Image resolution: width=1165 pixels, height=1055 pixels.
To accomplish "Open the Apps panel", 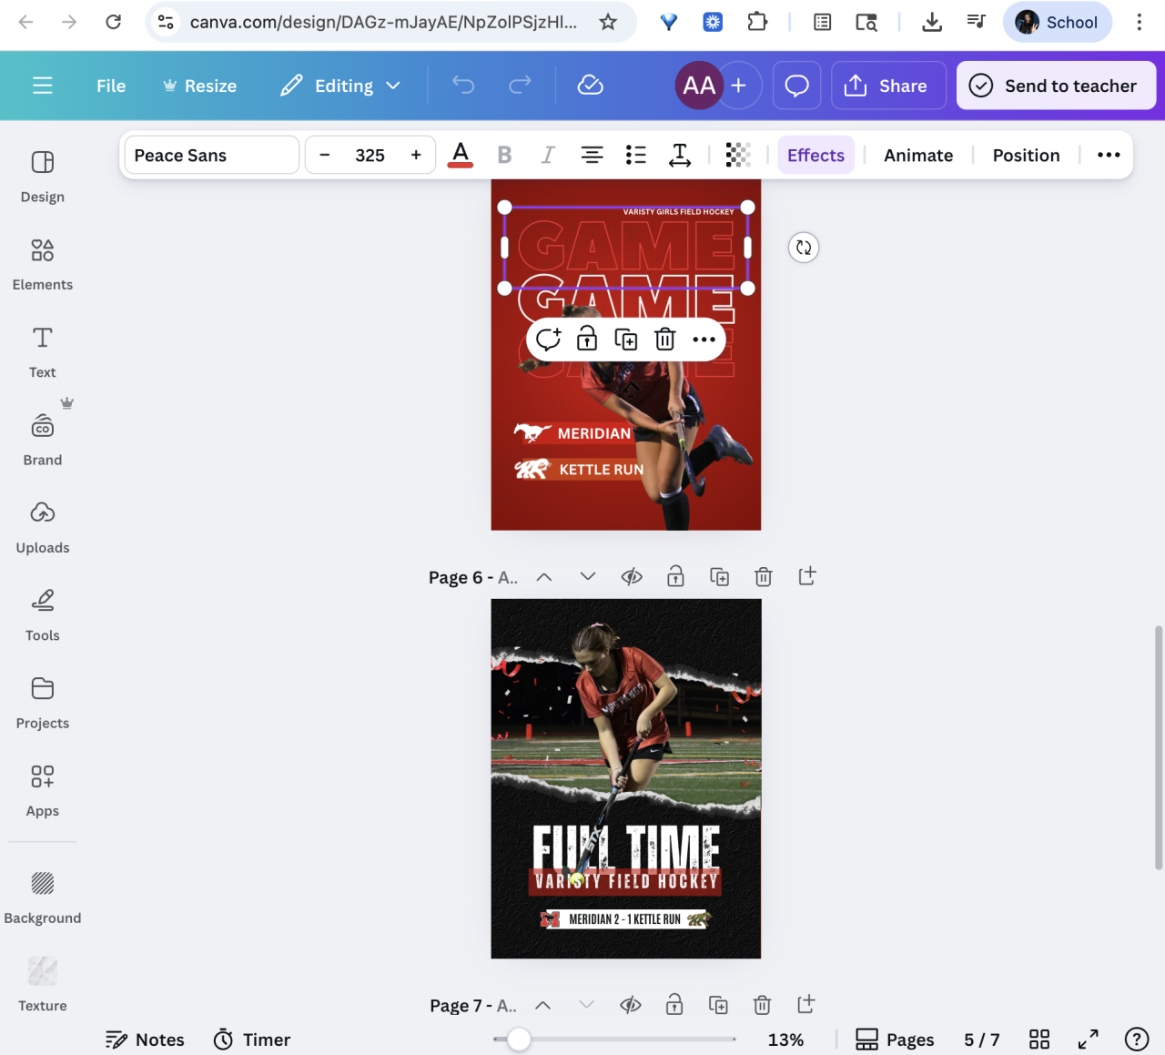I will (x=43, y=791).
